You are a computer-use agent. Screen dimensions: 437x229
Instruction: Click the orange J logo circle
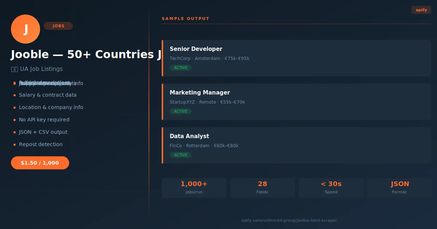click(x=25, y=29)
